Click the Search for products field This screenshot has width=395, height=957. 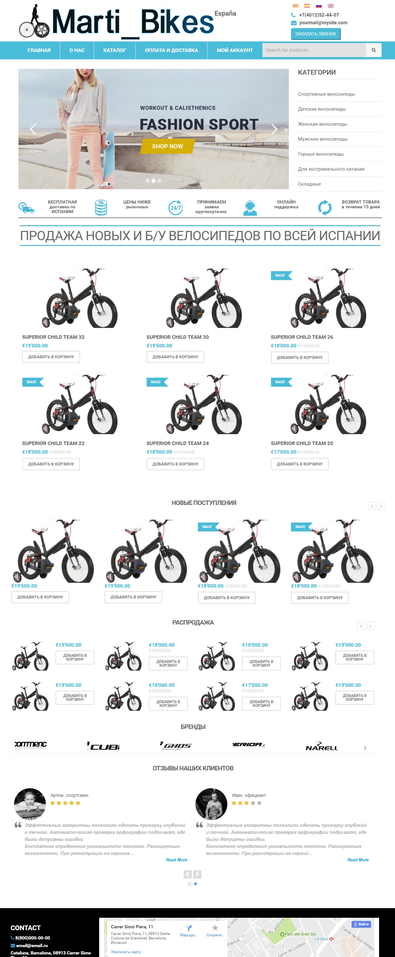coord(314,50)
